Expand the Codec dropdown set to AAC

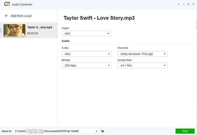[87, 54]
